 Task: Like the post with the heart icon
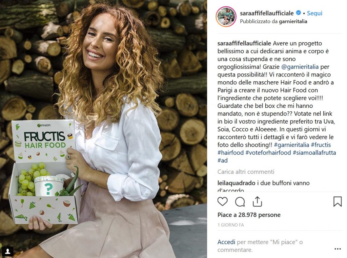222,201
